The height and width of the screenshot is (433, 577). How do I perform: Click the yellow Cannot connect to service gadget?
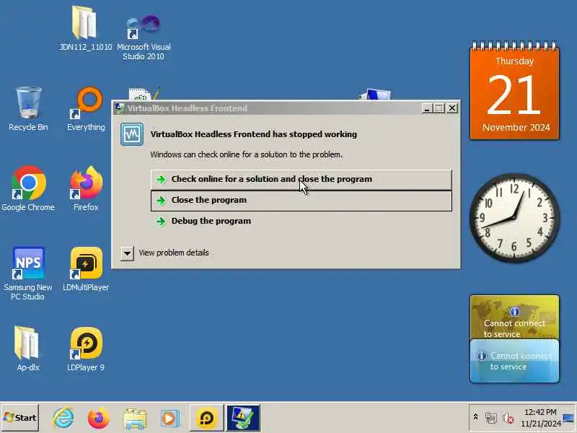[514, 317]
